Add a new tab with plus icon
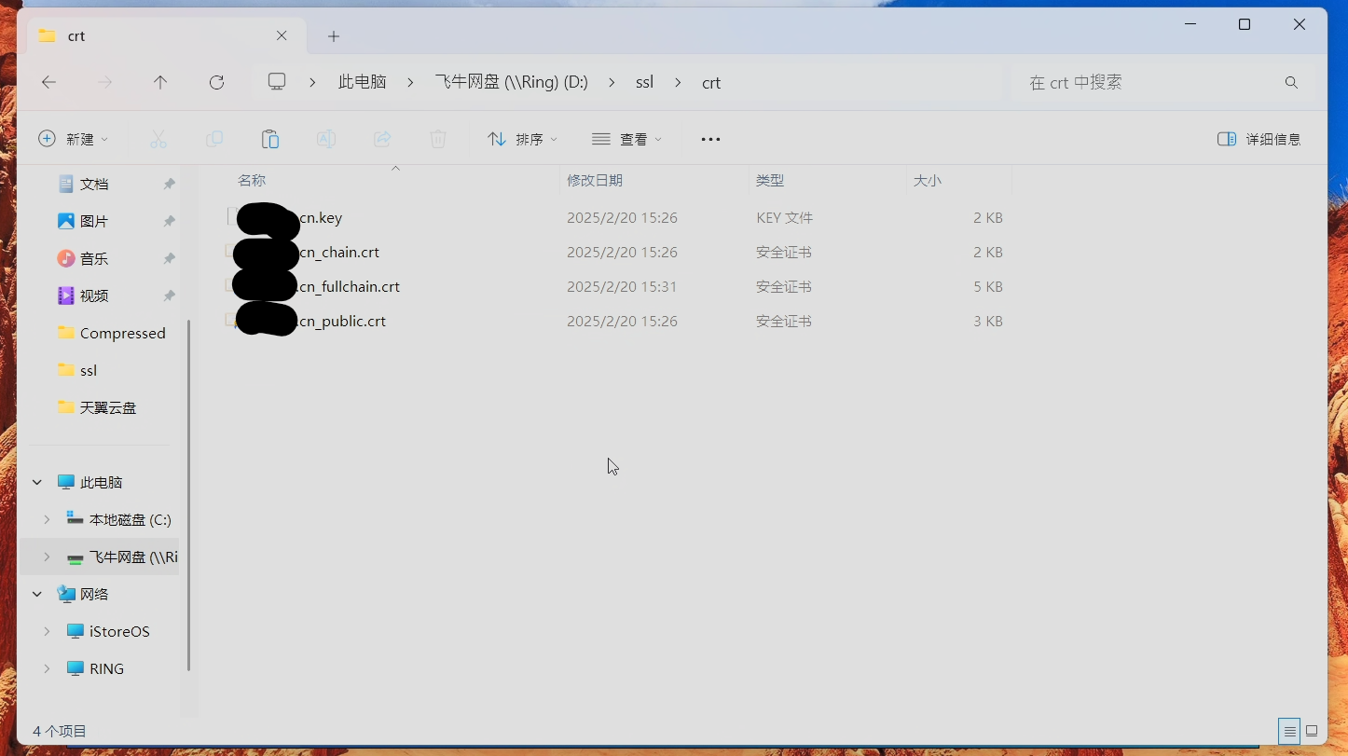This screenshot has height=756, width=1348. [334, 36]
